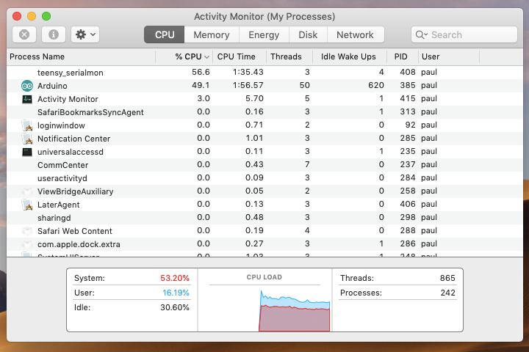Click teensy_serialmon CPU value 56.6
The width and height of the screenshot is (529, 352).
tap(201, 72)
